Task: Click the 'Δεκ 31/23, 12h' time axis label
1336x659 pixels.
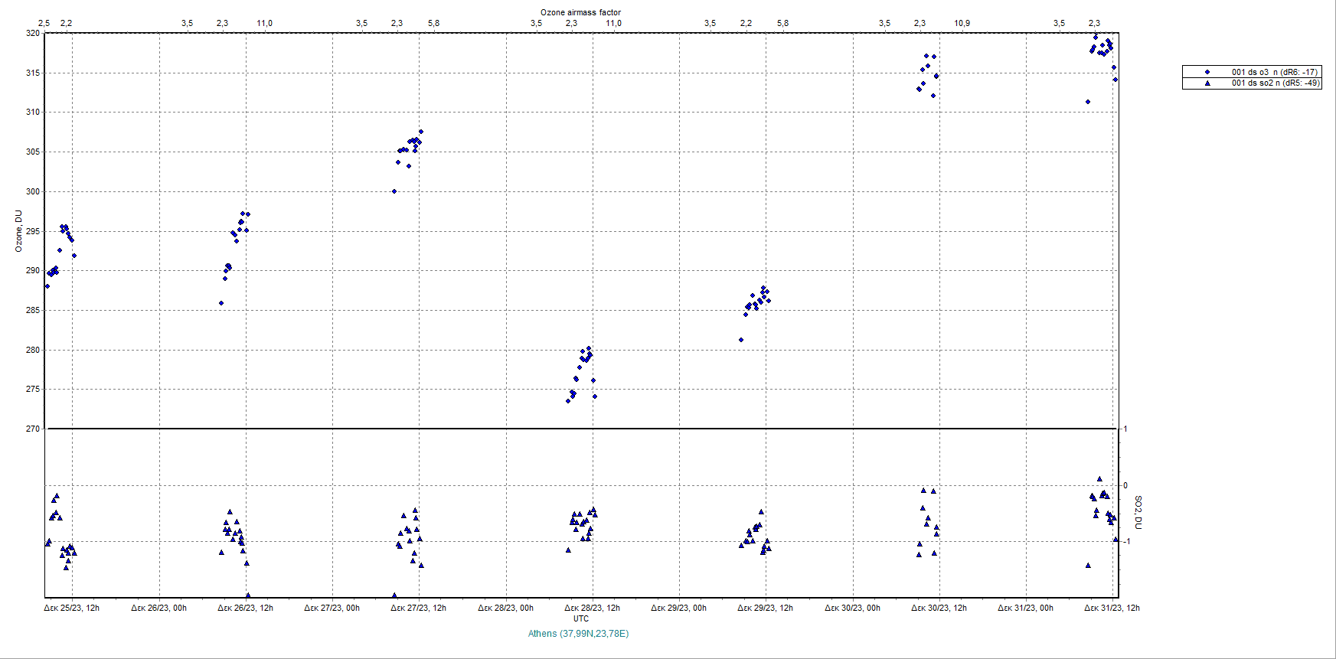Action: coord(1112,608)
